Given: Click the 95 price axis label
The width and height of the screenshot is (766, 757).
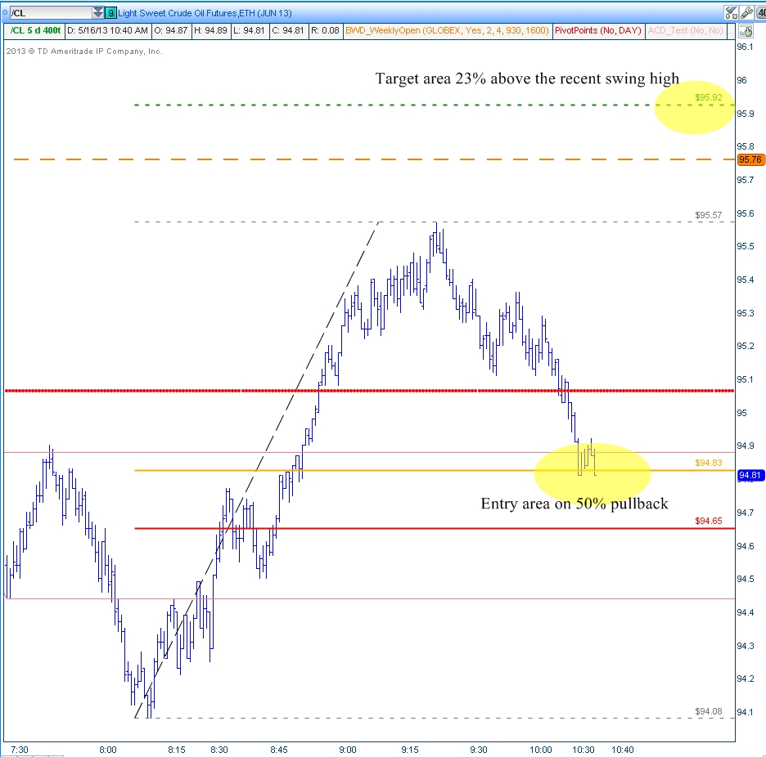Looking at the screenshot, I should [742, 413].
